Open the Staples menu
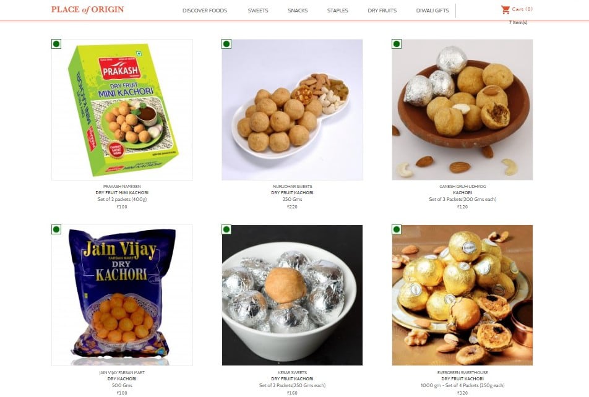The image size is (589, 397). point(338,11)
